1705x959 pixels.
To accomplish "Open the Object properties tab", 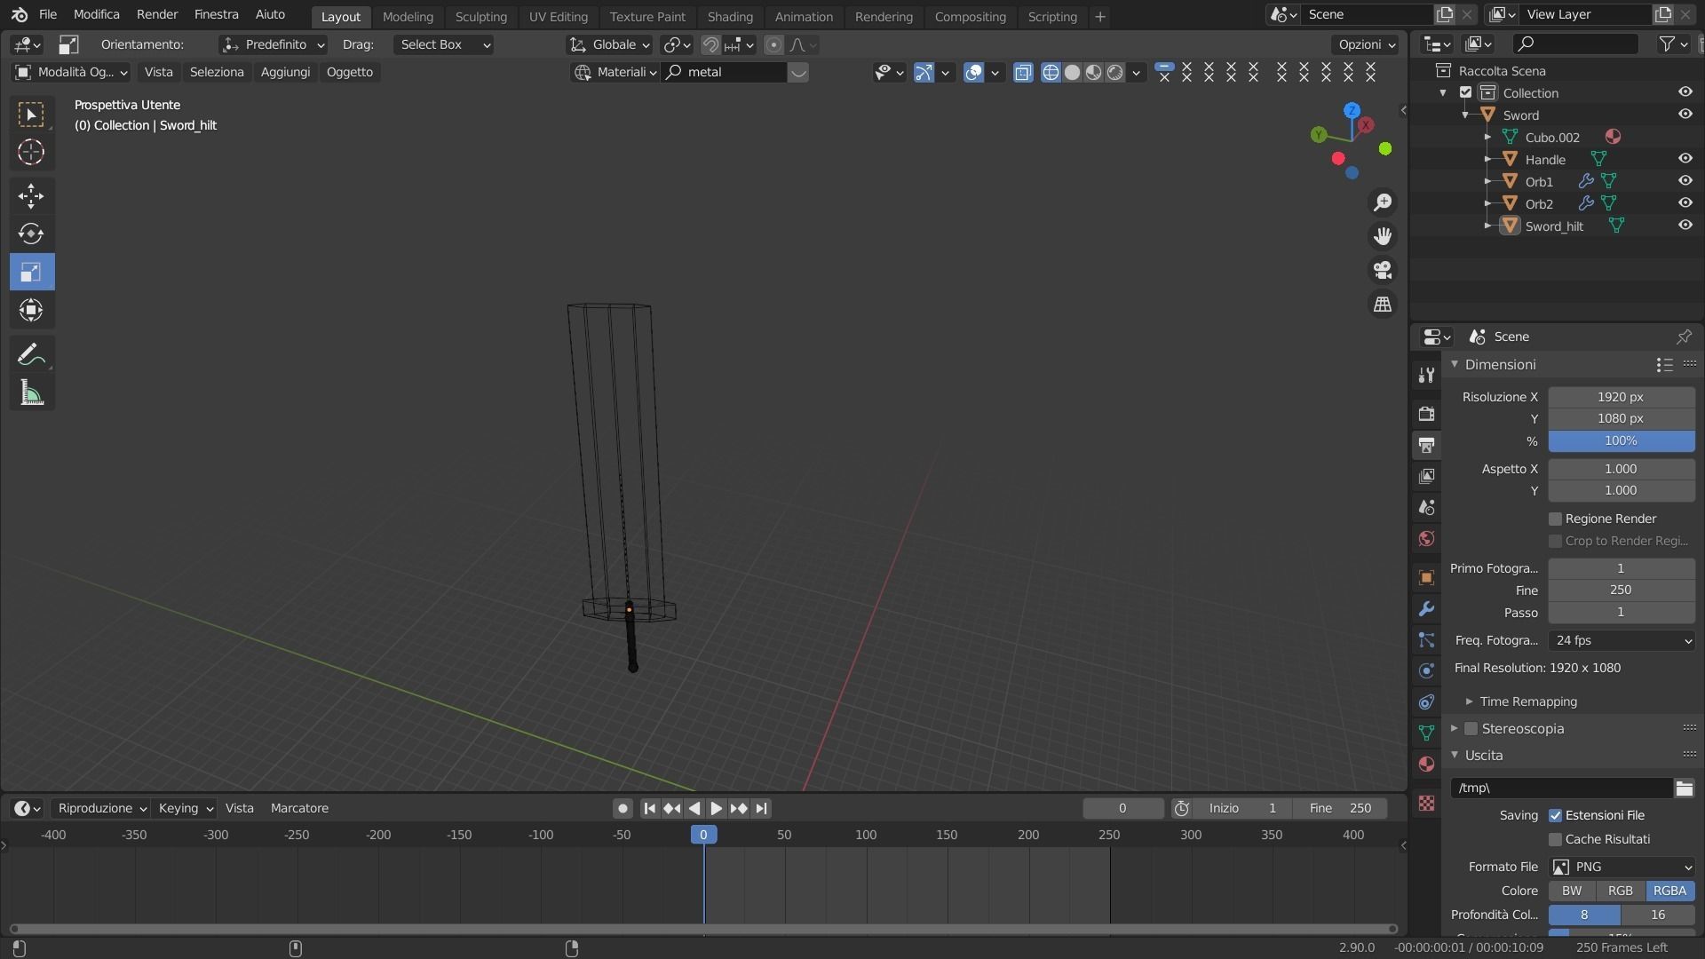I will 1426,577.
